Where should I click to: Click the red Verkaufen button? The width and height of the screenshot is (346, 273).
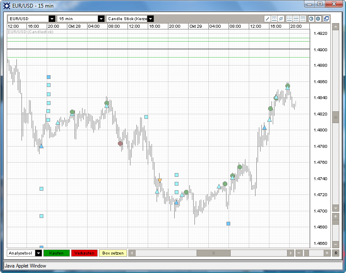[x=85, y=253]
